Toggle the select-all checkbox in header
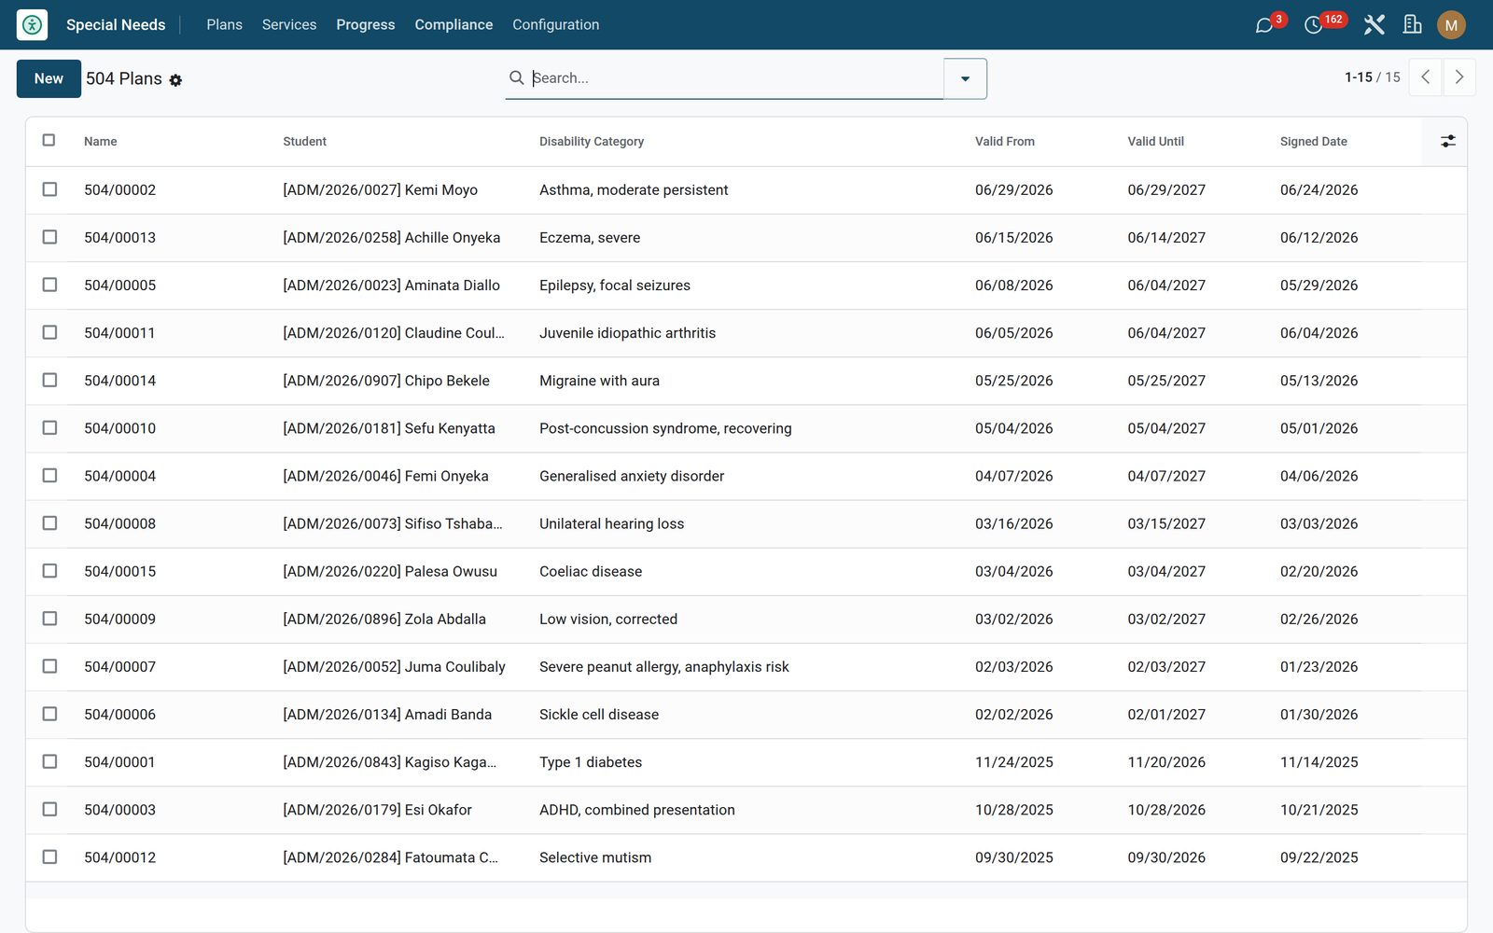Viewport: 1493px width, 933px height. (49, 140)
